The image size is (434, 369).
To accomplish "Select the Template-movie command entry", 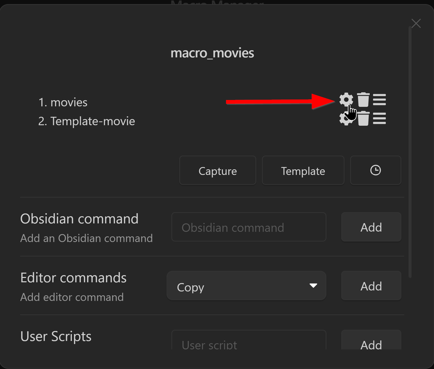I will point(86,121).
